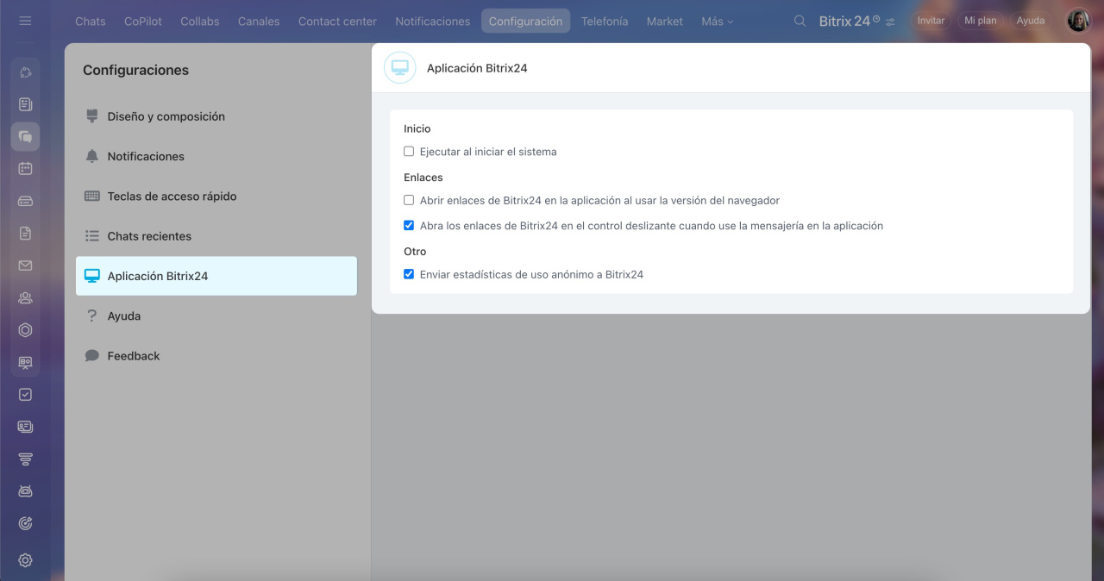Click the clock icon next to Bitrix 24
The width and height of the screenshot is (1104, 581).
876,18
